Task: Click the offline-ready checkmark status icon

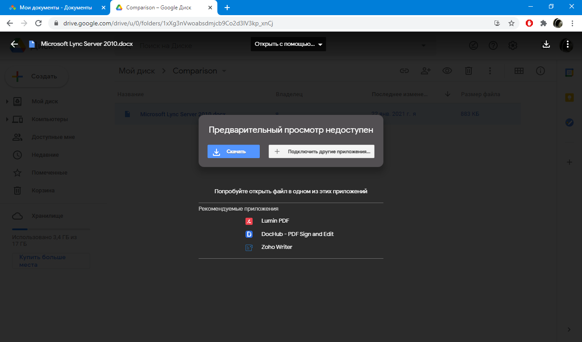Action: click(474, 45)
